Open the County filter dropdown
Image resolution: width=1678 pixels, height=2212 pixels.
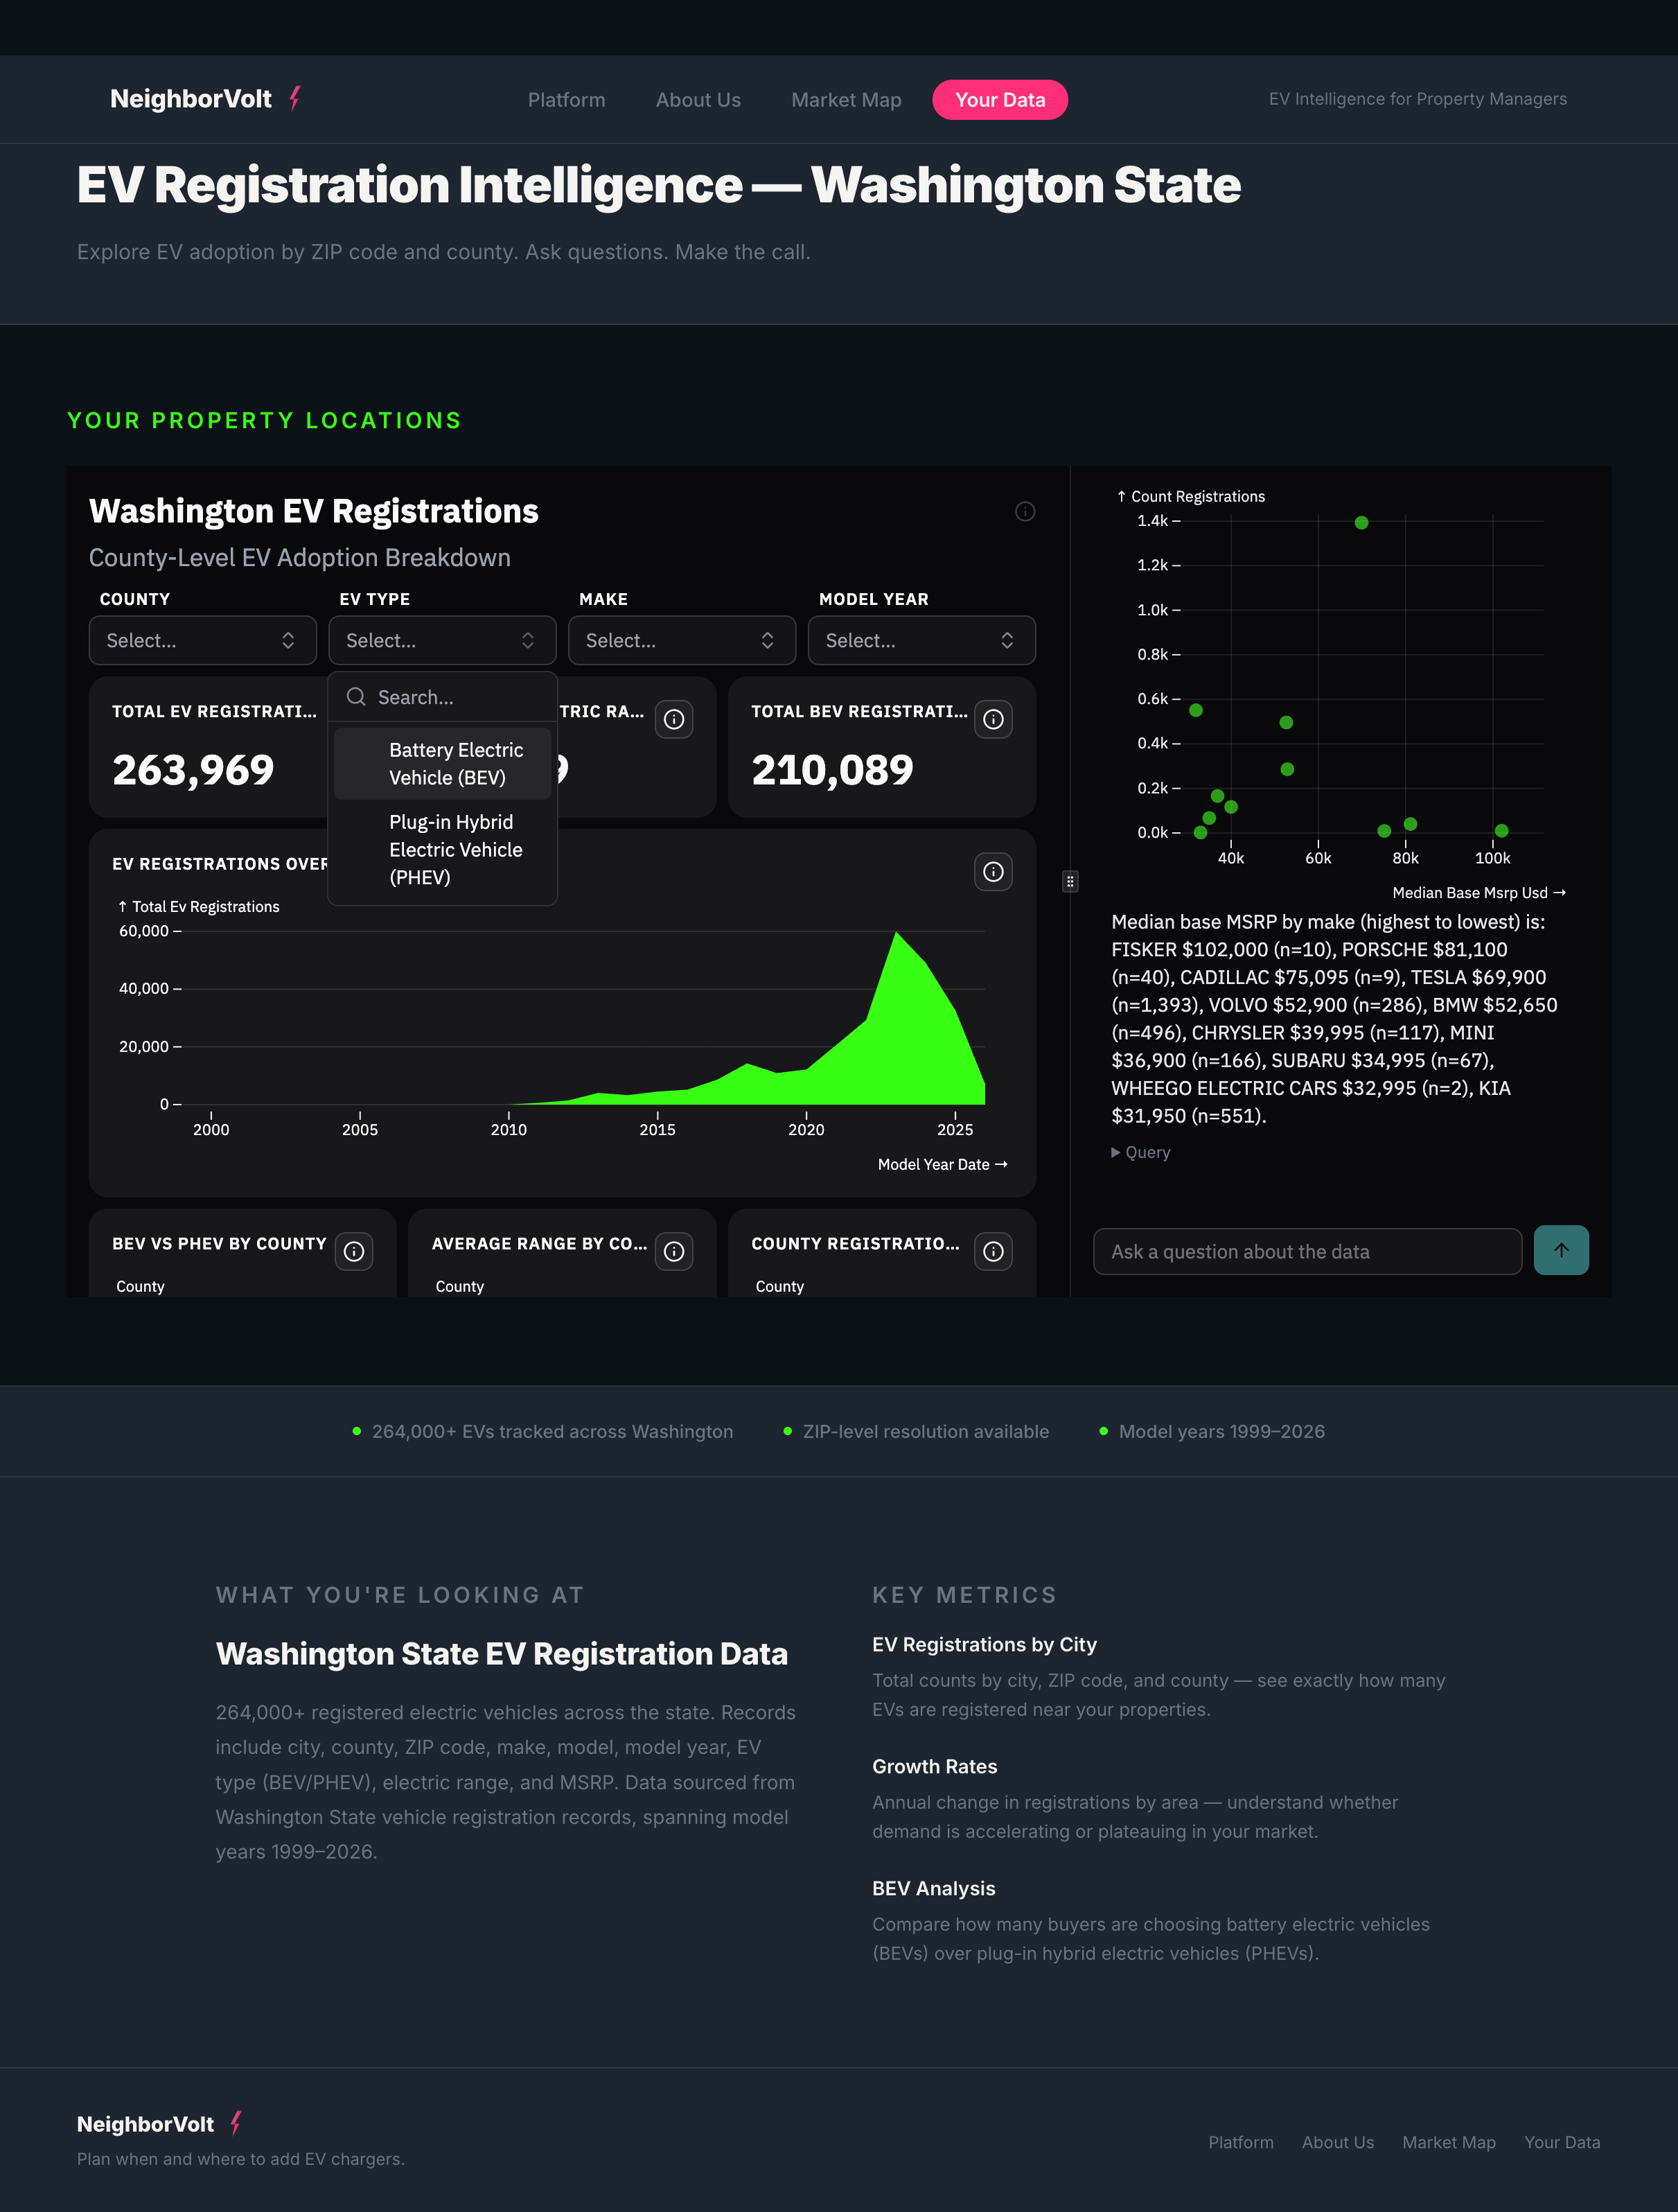coord(202,640)
